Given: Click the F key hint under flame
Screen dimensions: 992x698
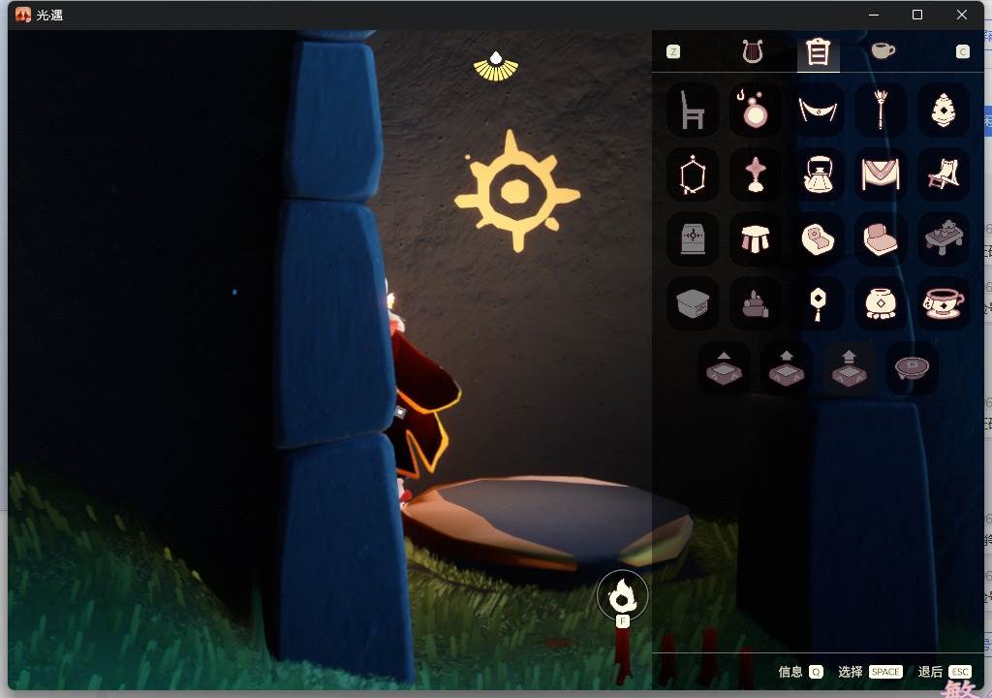Looking at the screenshot, I should (x=623, y=622).
